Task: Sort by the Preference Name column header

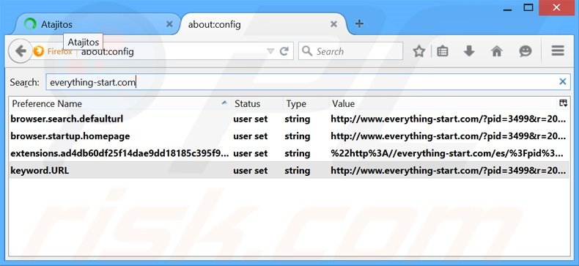Action: [x=119, y=104]
